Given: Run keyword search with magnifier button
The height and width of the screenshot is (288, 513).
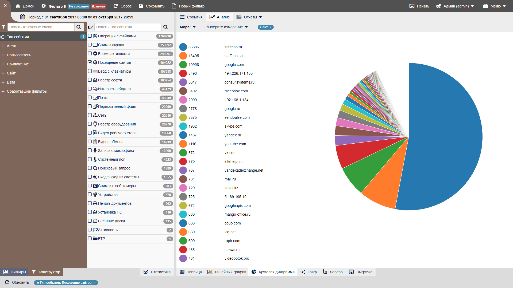Looking at the screenshot, I should (x=79, y=27).
